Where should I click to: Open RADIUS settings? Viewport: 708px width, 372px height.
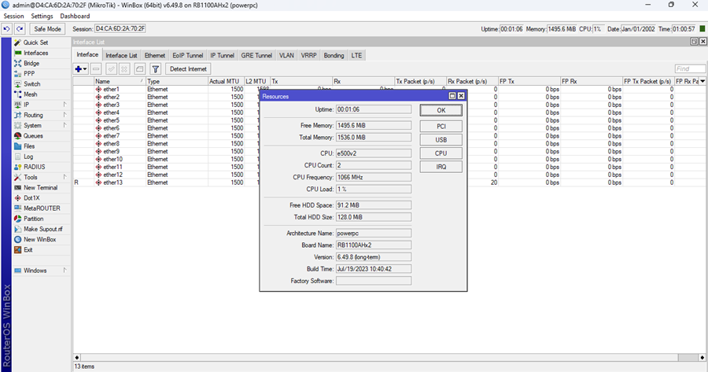(x=35, y=167)
